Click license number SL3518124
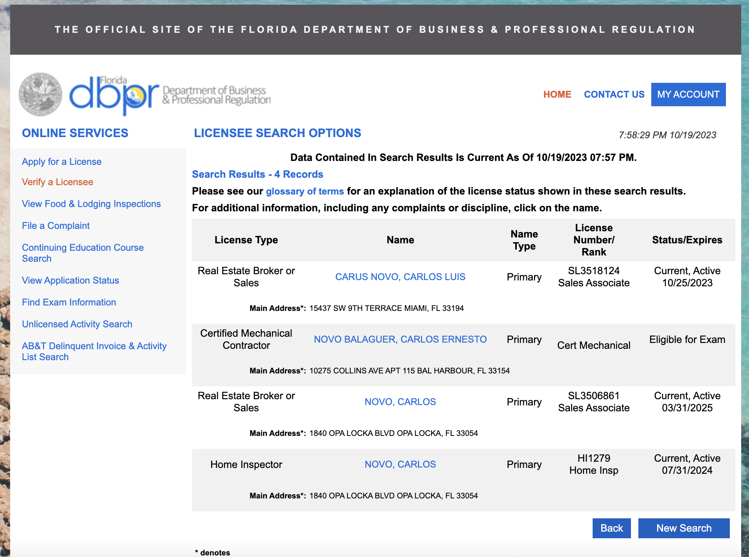 594,271
